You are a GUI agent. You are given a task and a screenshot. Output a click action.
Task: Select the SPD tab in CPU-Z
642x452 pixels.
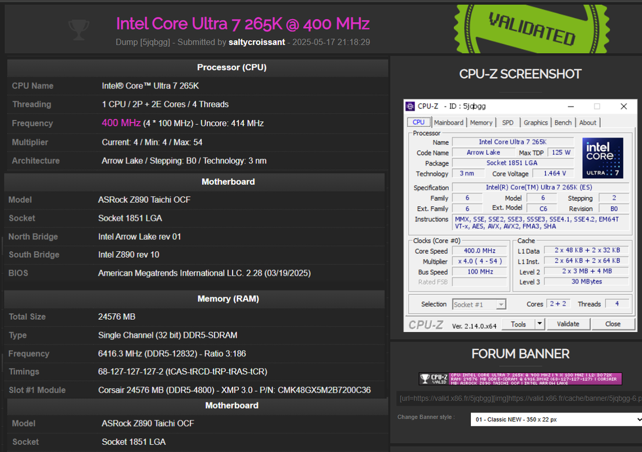pos(508,123)
